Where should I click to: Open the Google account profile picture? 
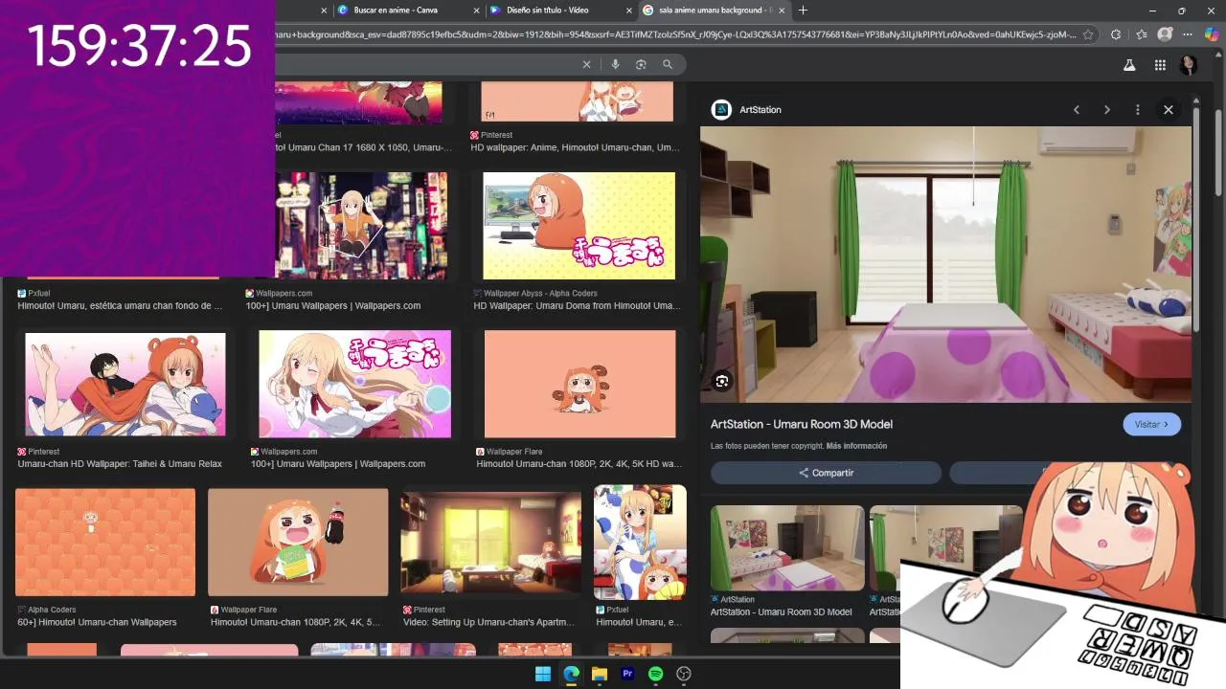click(1189, 65)
